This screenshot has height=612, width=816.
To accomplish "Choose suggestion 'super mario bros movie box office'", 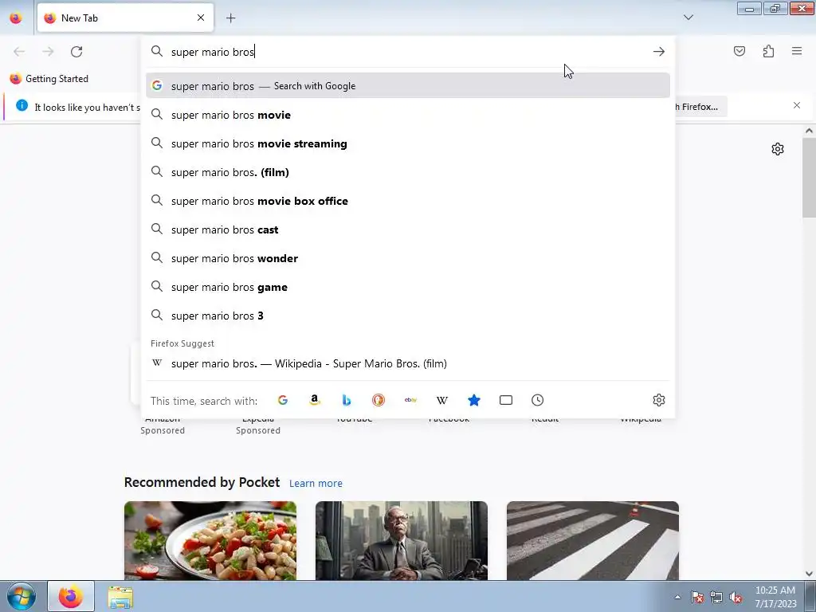I will pyautogui.click(x=408, y=201).
